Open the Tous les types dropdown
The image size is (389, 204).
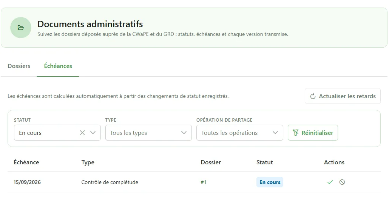tap(148, 133)
